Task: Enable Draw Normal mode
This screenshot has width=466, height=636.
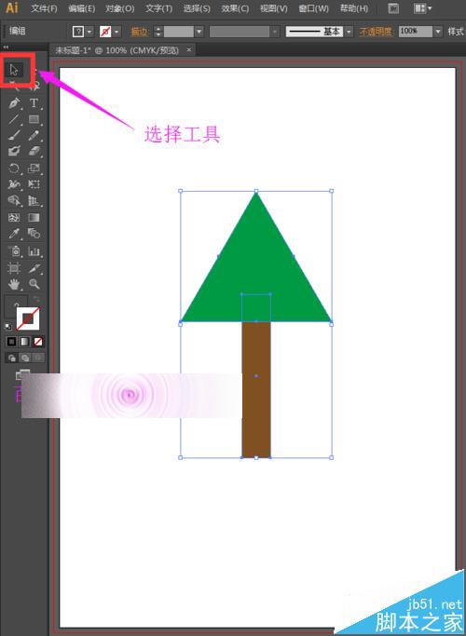Action: (11, 358)
